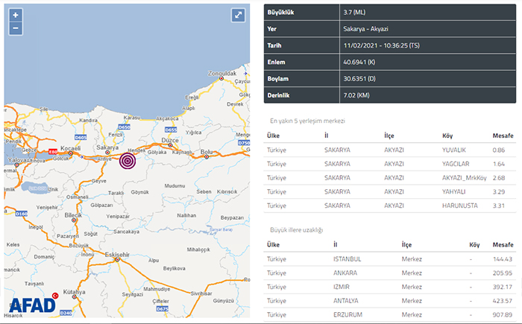The width and height of the screenshot is (522, 324).
Task: Click the Köy header in nearest settlements table
Action: (x=447, y=136)
